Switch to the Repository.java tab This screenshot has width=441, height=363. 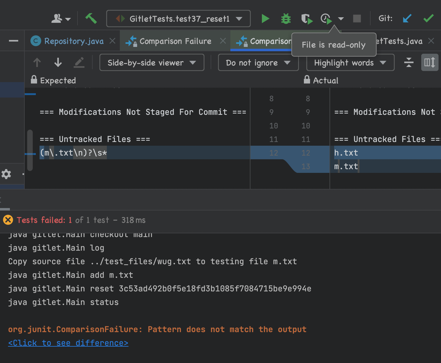[x=73, y=41]
